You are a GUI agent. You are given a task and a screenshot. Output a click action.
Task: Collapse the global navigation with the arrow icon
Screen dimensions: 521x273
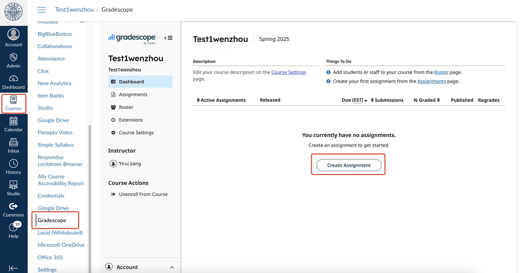click(13, 268)
